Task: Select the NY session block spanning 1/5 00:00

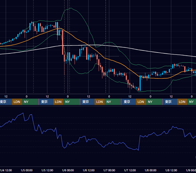Action: [x=30, y=102]
